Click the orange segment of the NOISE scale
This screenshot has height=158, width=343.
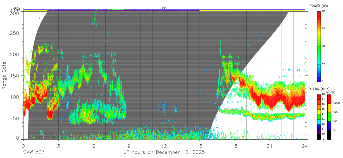coord(329,108)
